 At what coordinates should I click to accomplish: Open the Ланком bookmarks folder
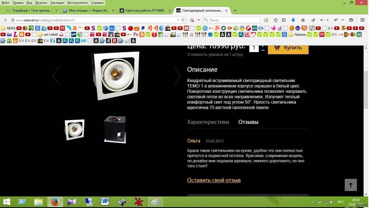[x=297, y=34]
